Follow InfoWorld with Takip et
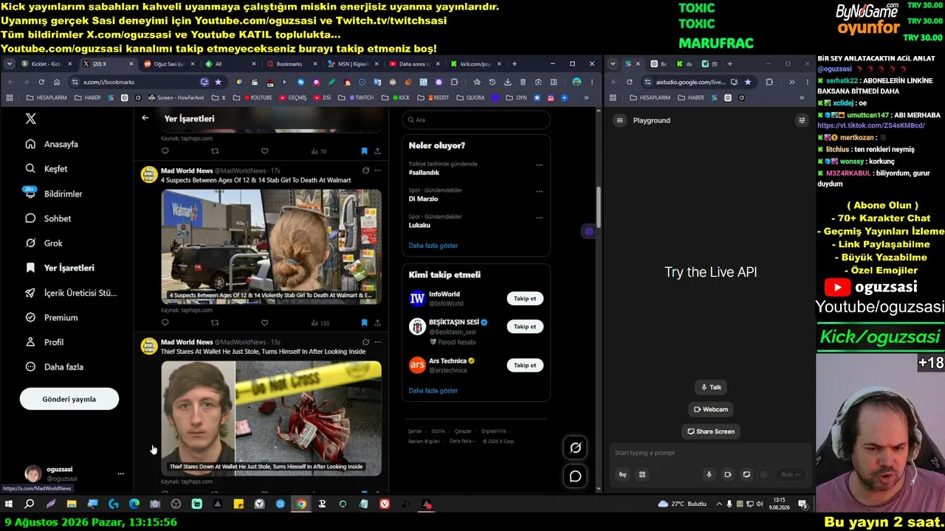945x531 pixels. click(x=525, y=299)
